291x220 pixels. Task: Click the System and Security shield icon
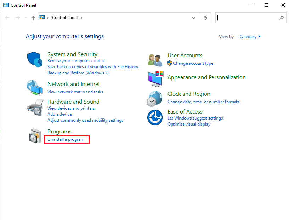(x=35, y=58)
